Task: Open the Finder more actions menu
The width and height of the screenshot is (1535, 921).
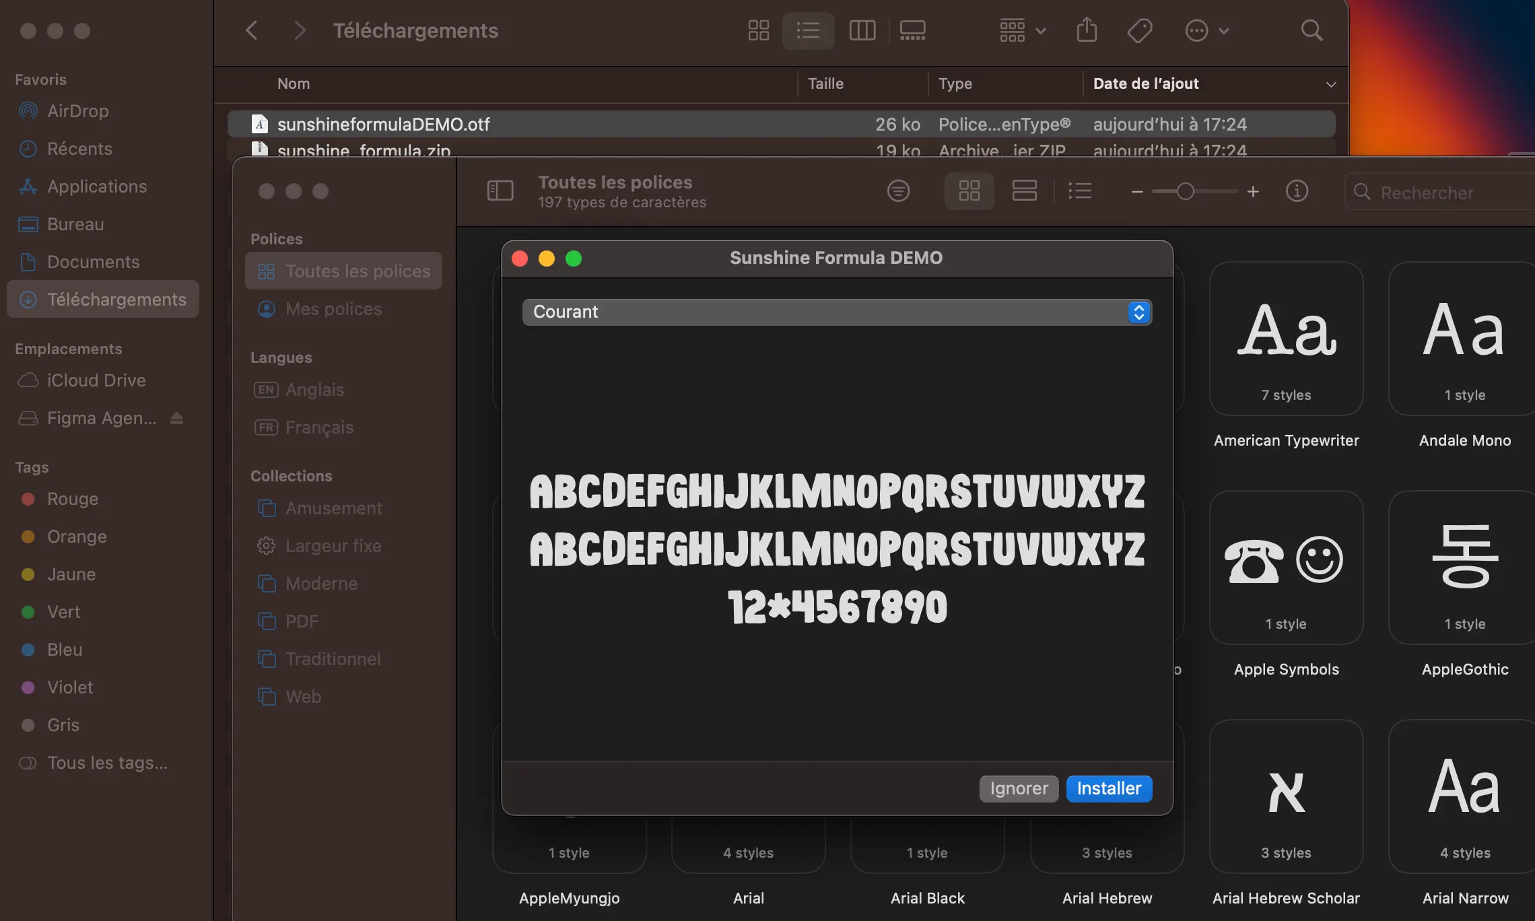Action: click(x=1207, y=30)
